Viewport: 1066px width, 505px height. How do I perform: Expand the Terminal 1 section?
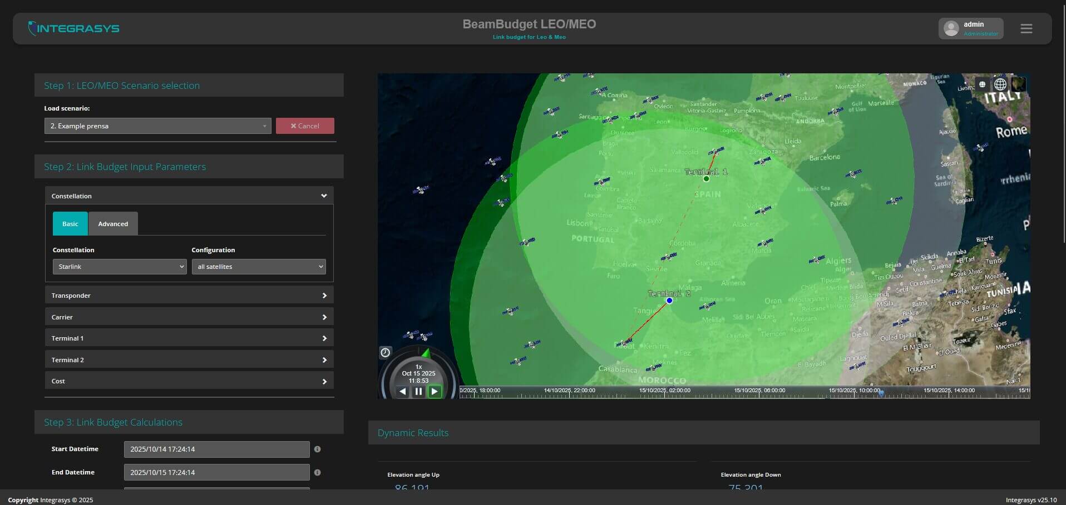click(x=189, y=338)
